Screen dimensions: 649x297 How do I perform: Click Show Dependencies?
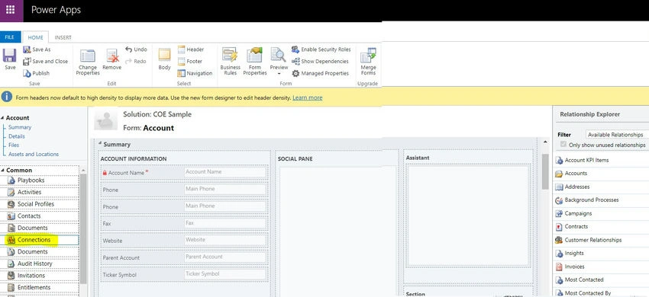pos(320,61)
